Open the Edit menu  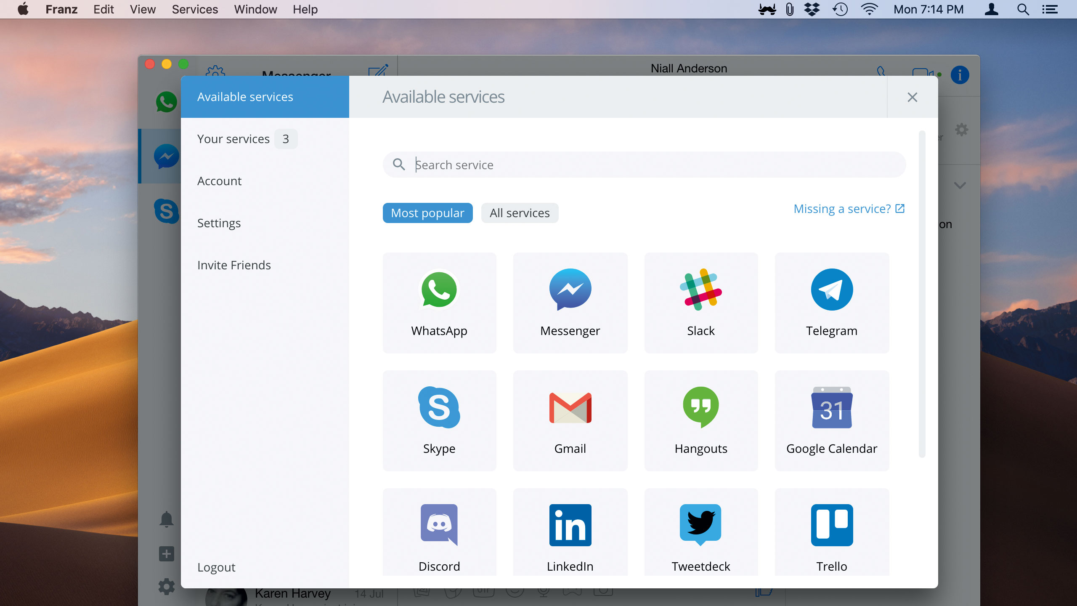click(103, 9)
